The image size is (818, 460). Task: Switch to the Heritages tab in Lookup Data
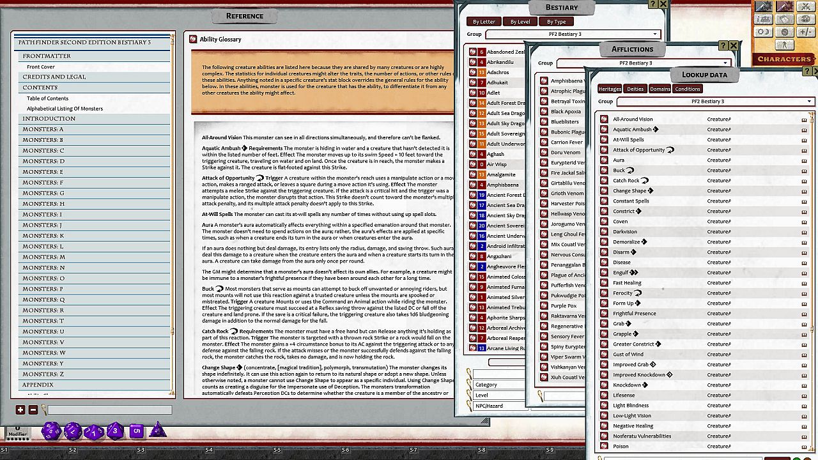[x=610, y=89]
